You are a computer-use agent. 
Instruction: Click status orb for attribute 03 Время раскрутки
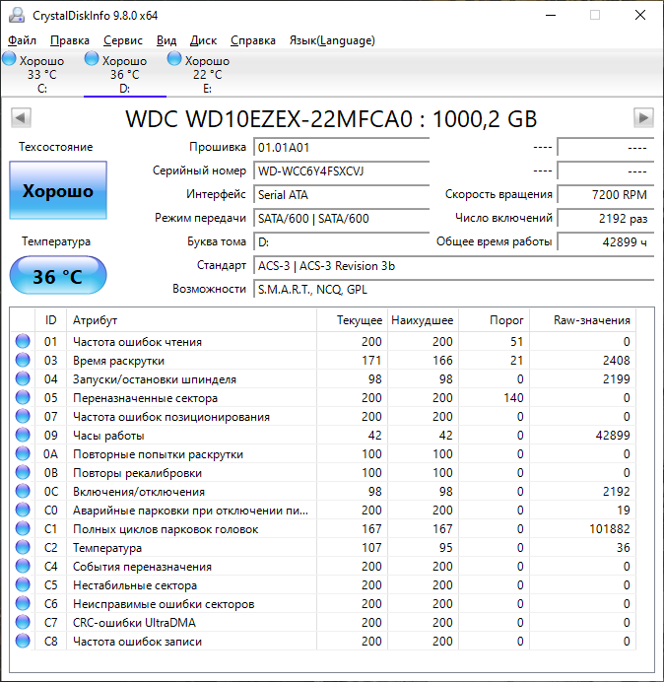(x=23, y=360)
